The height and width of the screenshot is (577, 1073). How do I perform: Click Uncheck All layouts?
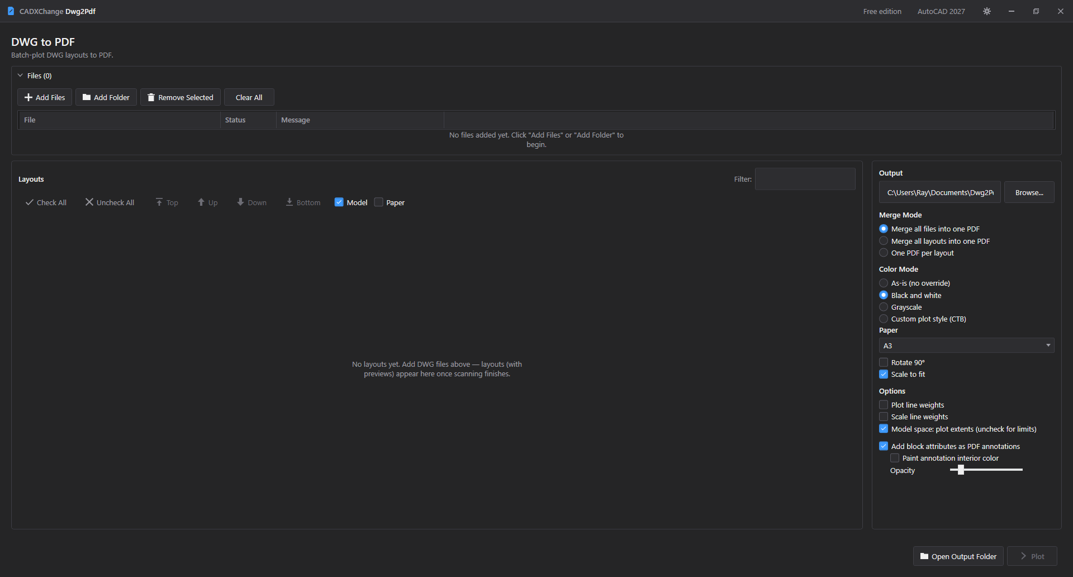click(x=110, y=202)
